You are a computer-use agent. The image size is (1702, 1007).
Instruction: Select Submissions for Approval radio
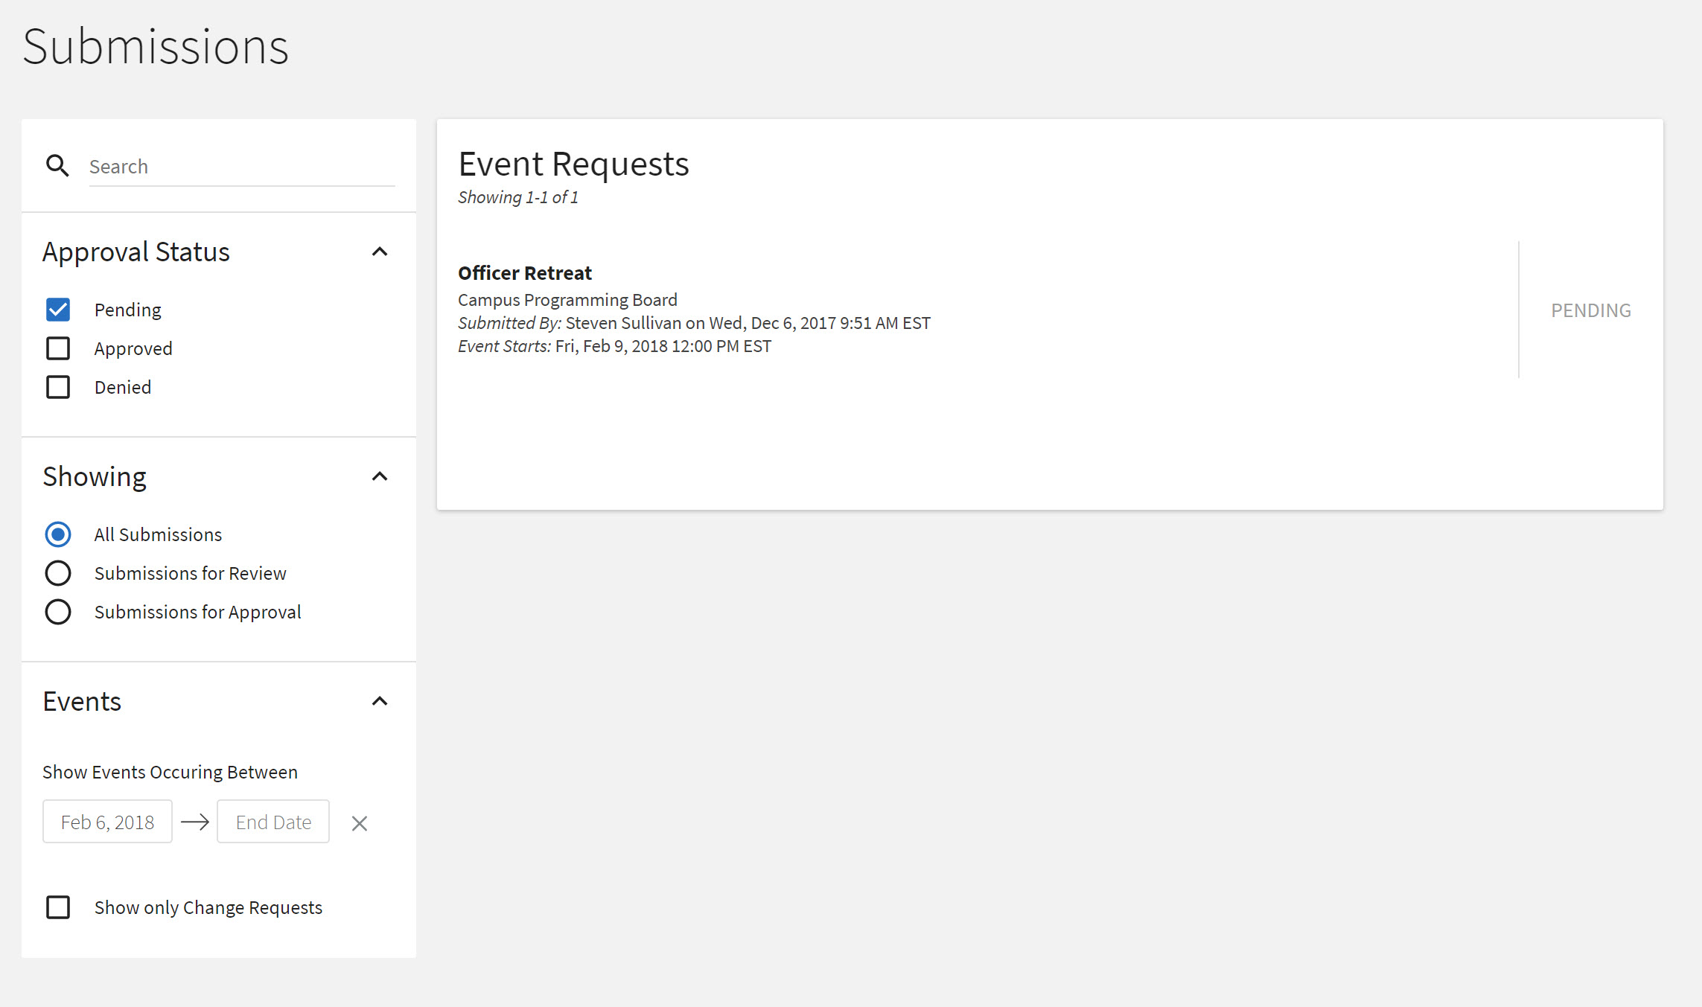[x=58, y=612]
